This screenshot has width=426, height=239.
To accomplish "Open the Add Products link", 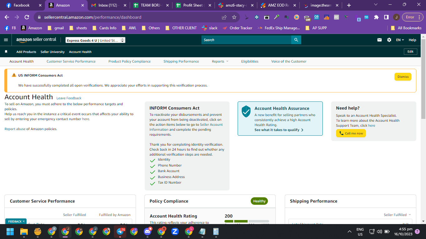I will tap(26, 52).
